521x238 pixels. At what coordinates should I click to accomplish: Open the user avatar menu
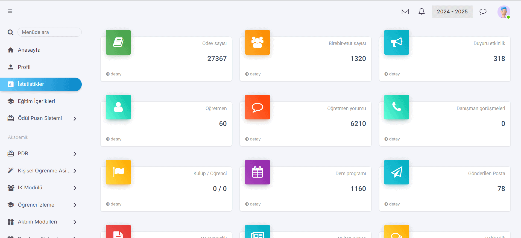pyautogui.click(x=504, y=12)
